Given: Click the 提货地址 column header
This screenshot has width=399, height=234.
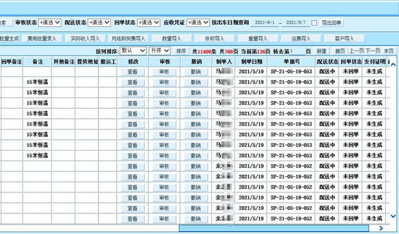Looking at the screenshot, I should pyautogui.click(x=87, y=62).
